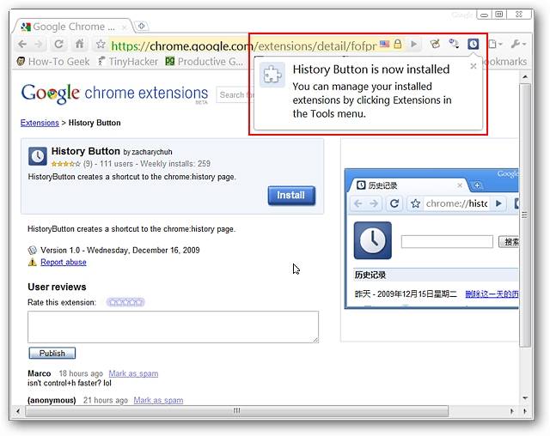
Task: Rate this extension using the star control
Action: click(x=125, y=302)
